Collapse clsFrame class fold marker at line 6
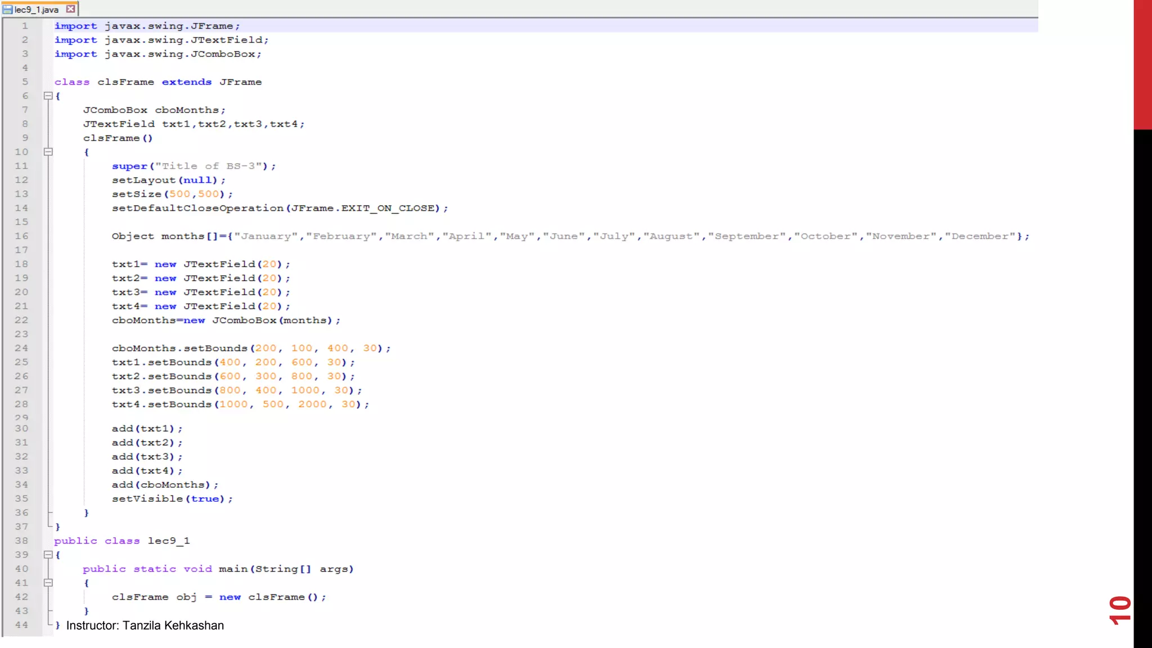The width and height of the screenshot is (1152, 648). (48, 96)
